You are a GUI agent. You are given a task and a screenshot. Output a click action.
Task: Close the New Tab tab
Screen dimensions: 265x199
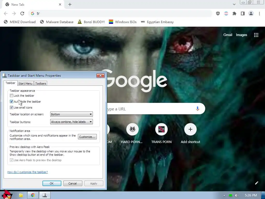pos(60,5)
